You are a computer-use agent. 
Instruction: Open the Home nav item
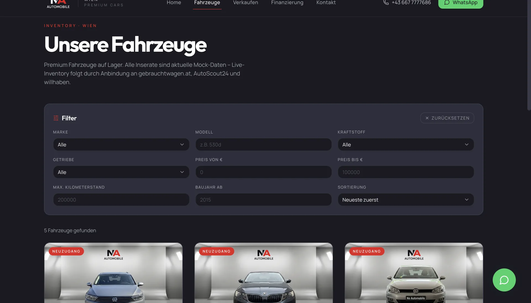click(174, 3)
